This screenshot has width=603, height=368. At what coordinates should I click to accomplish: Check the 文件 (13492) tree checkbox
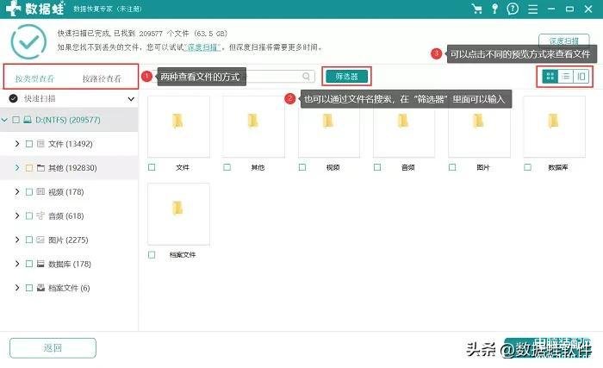click(28, 144)
